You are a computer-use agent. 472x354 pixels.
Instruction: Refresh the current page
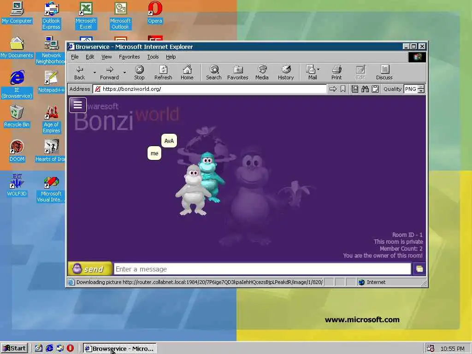tap(163, 72)
